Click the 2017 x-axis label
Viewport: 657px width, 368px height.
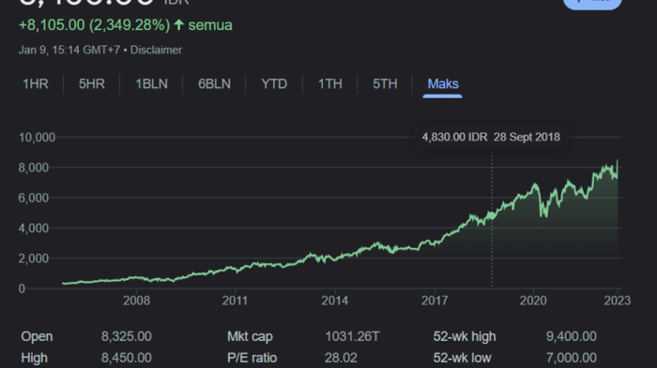coord(435,301)
